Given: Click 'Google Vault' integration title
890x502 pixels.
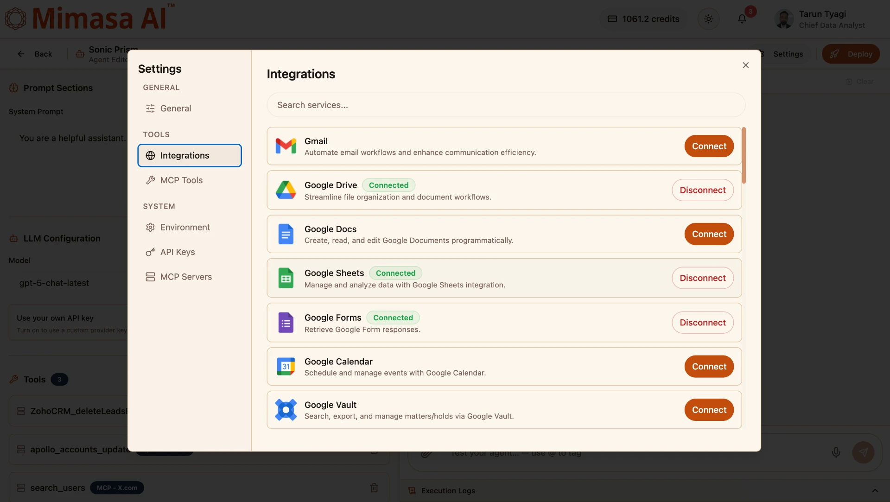Looking at the screenshot, I should click(330, 405).
